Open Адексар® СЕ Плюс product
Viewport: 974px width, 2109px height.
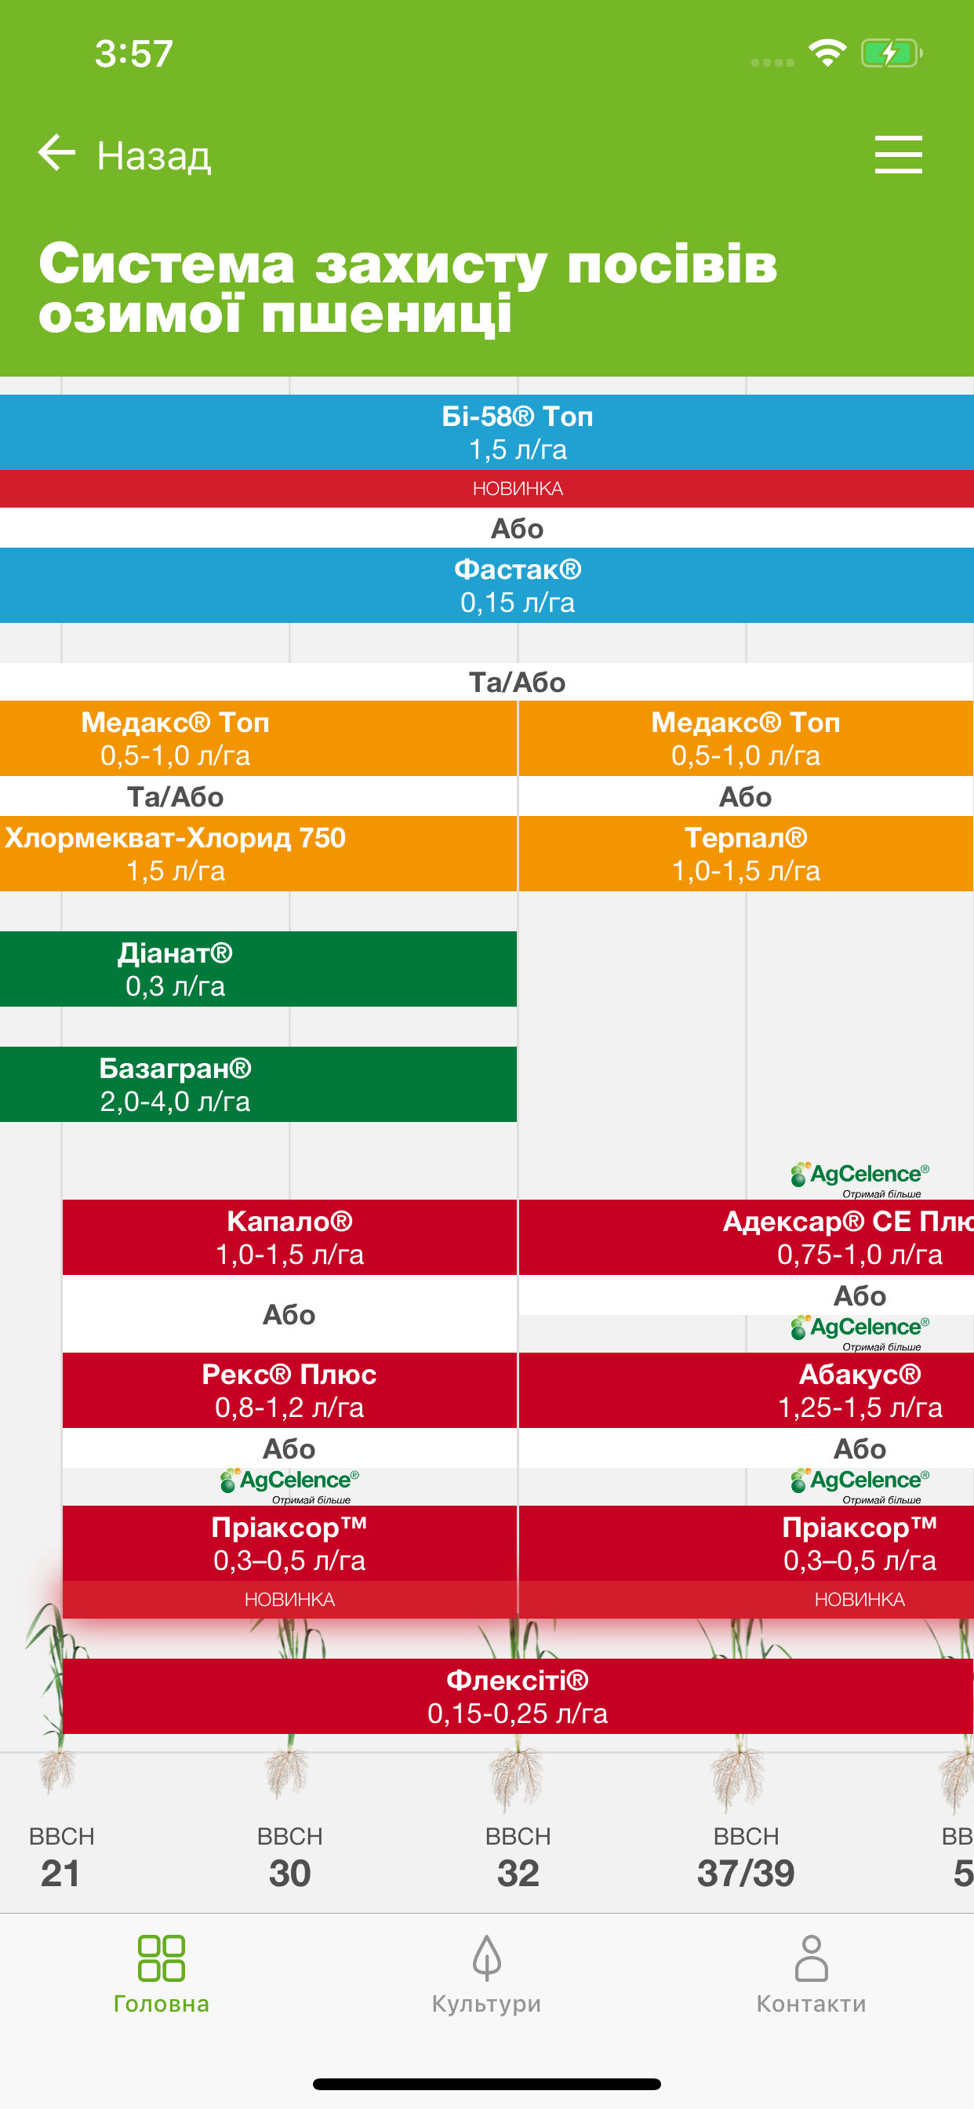click(x=747, y=1238)
